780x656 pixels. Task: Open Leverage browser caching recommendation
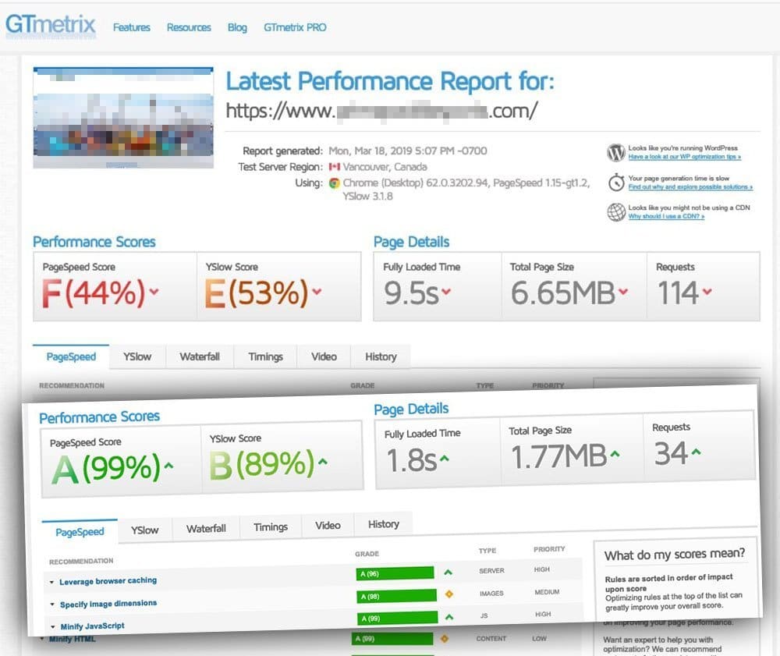(x=108, y=581)
